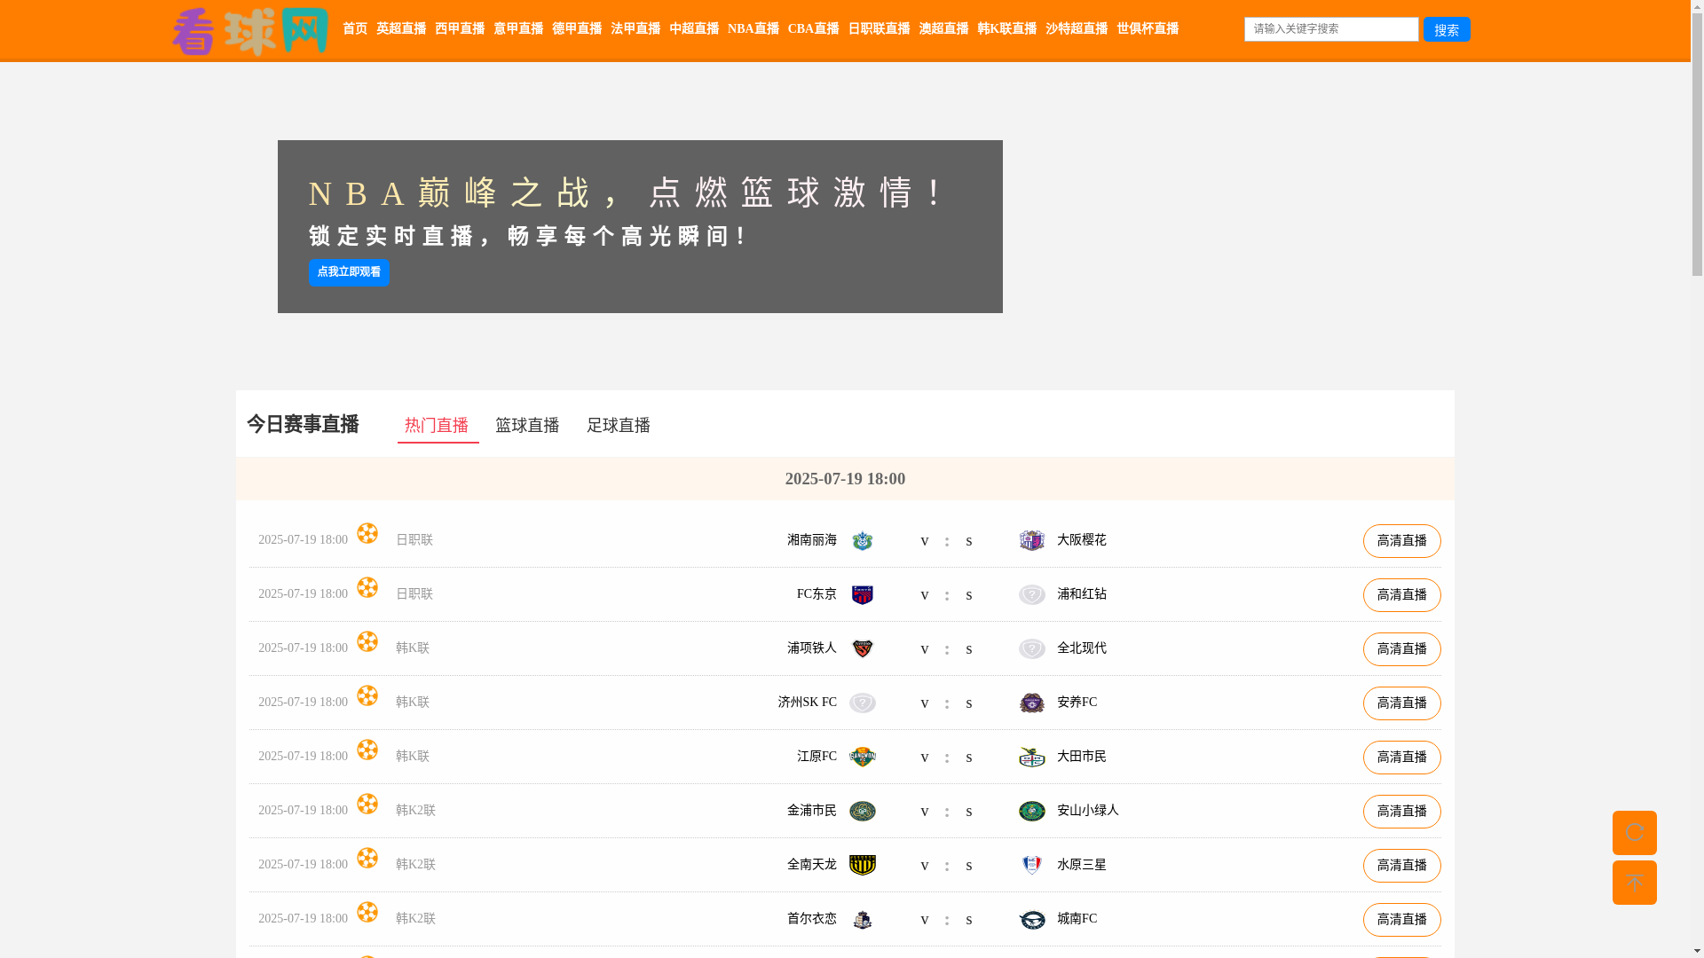Click 大田市民 team crest
This screenshot has height=958, width=1704.
pos(1031,757)
